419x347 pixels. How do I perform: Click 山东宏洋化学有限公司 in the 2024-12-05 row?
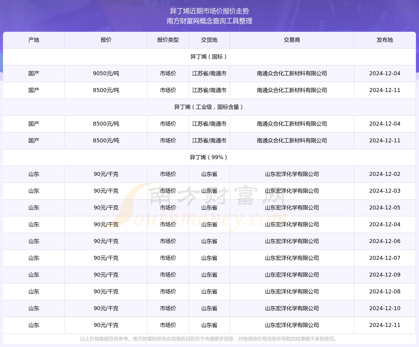[x=292, y=208]
